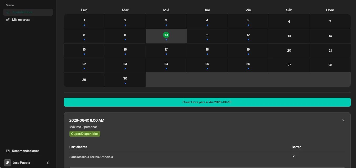Select Sunday day 28
This screenshot has height=168, width=356.
pos(330,65)
